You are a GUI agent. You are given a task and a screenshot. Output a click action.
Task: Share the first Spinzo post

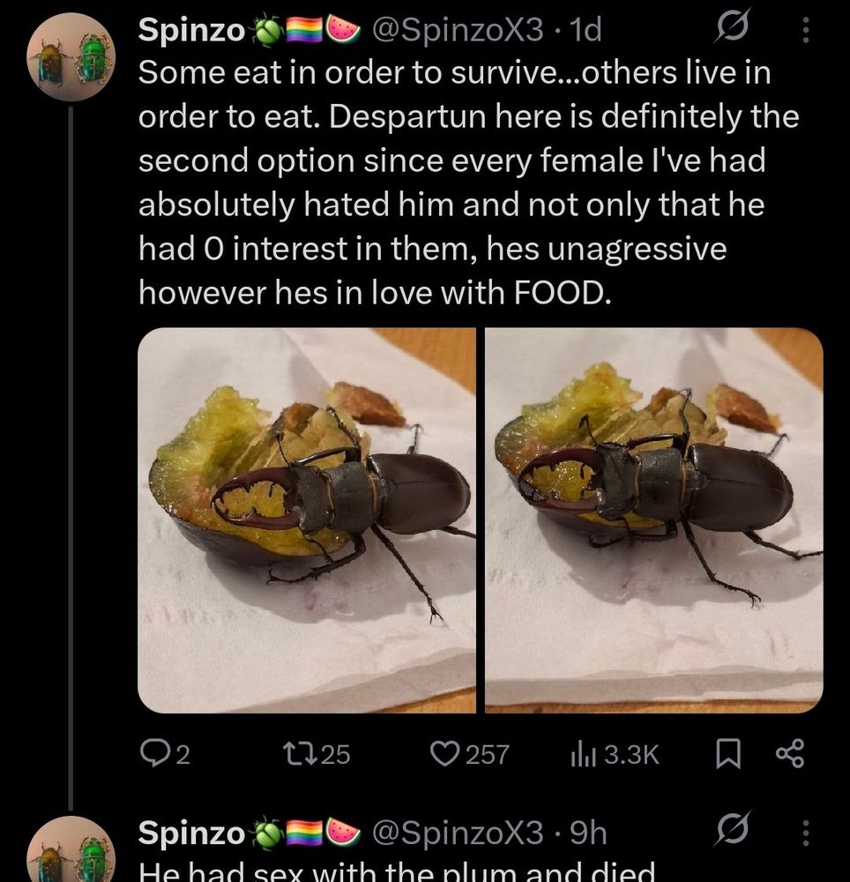click(790, 754)
